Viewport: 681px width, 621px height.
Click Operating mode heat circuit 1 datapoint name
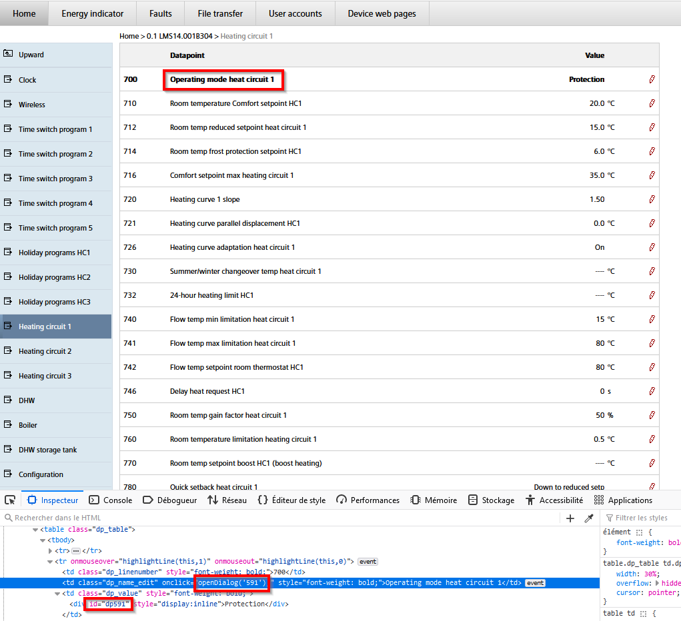[222, 79]
